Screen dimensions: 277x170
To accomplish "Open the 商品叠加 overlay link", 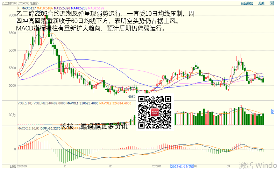I will point(247,3).
